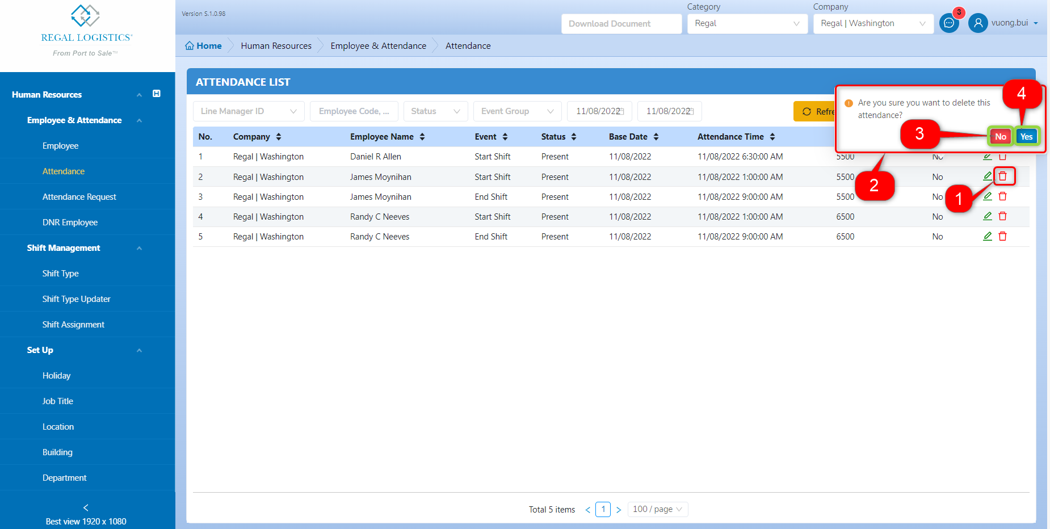Collapse the sidebar with left chevron
Viewport: 1050px width, 529px height.
click(86, 507)
